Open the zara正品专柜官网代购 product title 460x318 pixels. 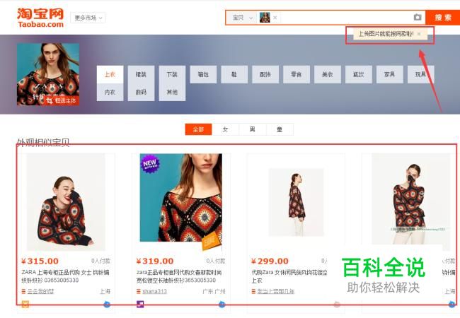(179, 276)
